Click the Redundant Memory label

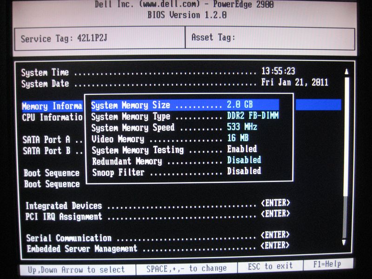pyautogui.click(x=127, y=161)
